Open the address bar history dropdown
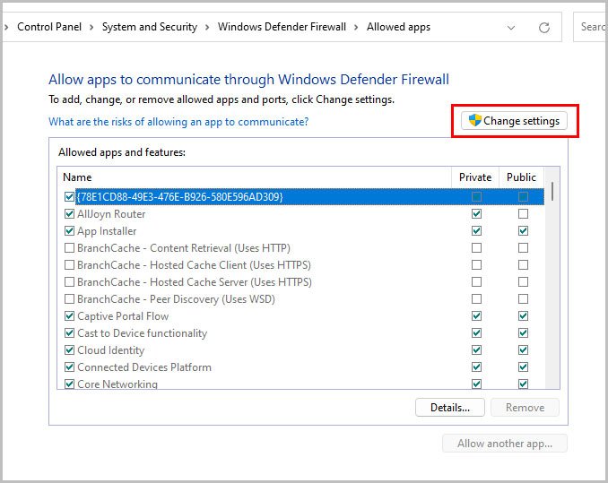 (x=511, y=28)
